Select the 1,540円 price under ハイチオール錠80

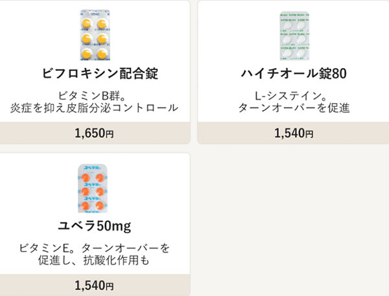click(x=294, y=133)
